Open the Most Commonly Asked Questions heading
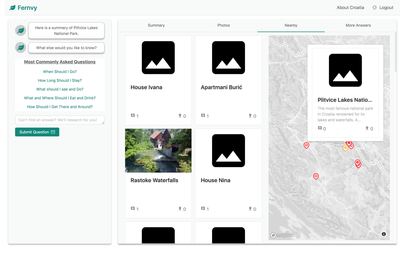This screenshot has height=253, width=400. coord(60,62)
